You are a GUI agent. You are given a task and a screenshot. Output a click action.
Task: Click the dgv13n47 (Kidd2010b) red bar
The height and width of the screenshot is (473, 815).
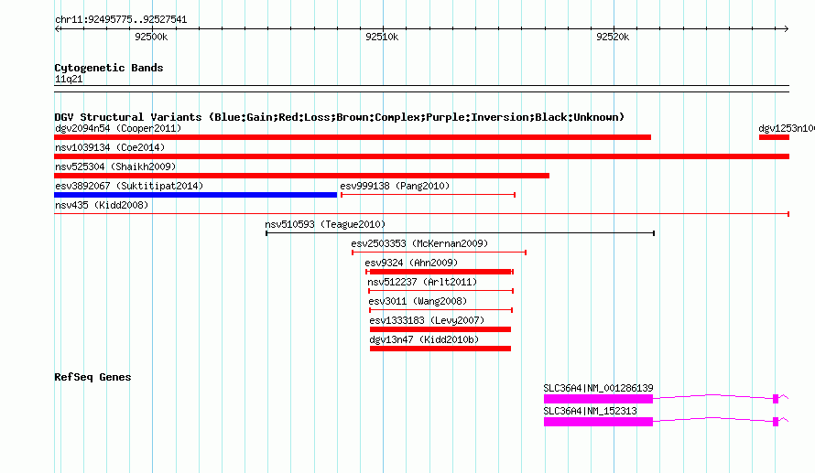[440, 349]
